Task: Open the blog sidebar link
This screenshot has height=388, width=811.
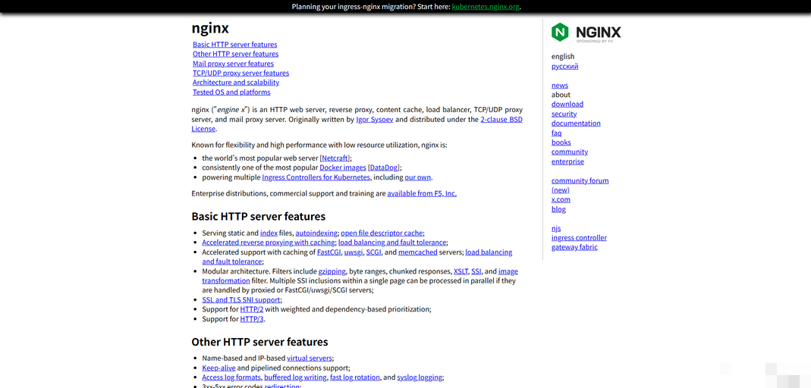Action: (x=558, y=209)
